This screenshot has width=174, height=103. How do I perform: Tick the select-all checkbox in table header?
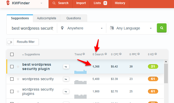(x=12, y=55)
